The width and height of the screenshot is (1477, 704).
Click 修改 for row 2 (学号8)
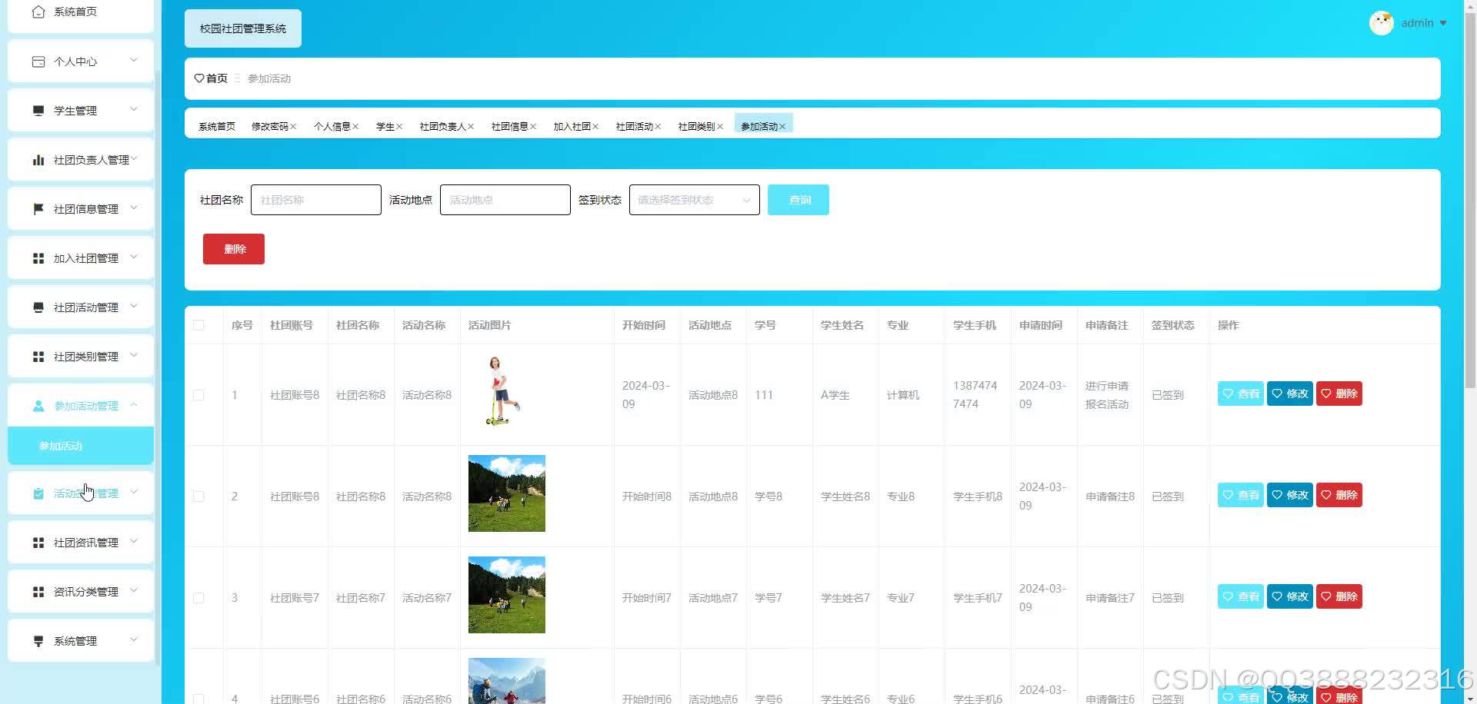tap(1290, 495)
